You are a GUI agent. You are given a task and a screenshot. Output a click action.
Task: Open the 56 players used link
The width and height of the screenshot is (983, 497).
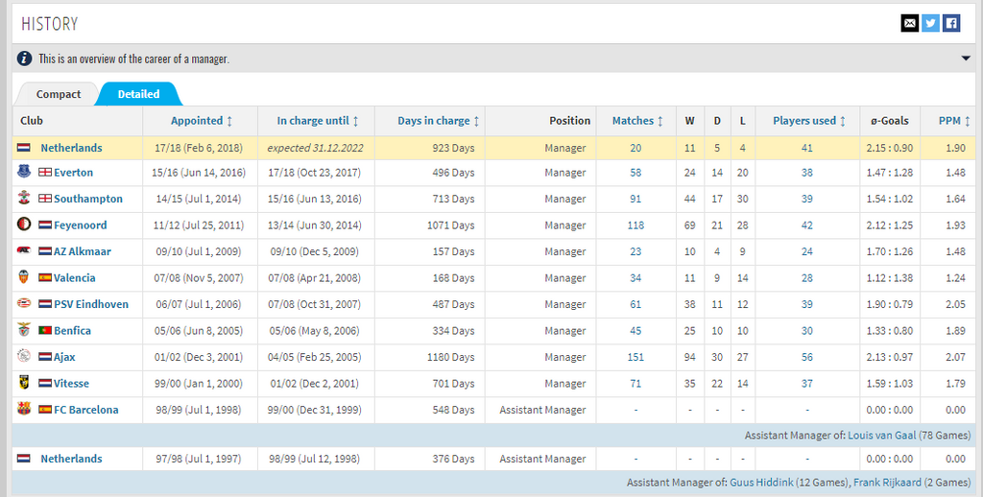click(x=806, y=357)
